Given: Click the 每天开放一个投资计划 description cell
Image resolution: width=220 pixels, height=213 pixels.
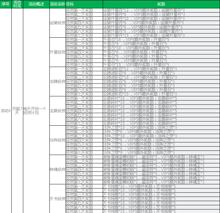Looking at the screenshot, I should point(36,111).
